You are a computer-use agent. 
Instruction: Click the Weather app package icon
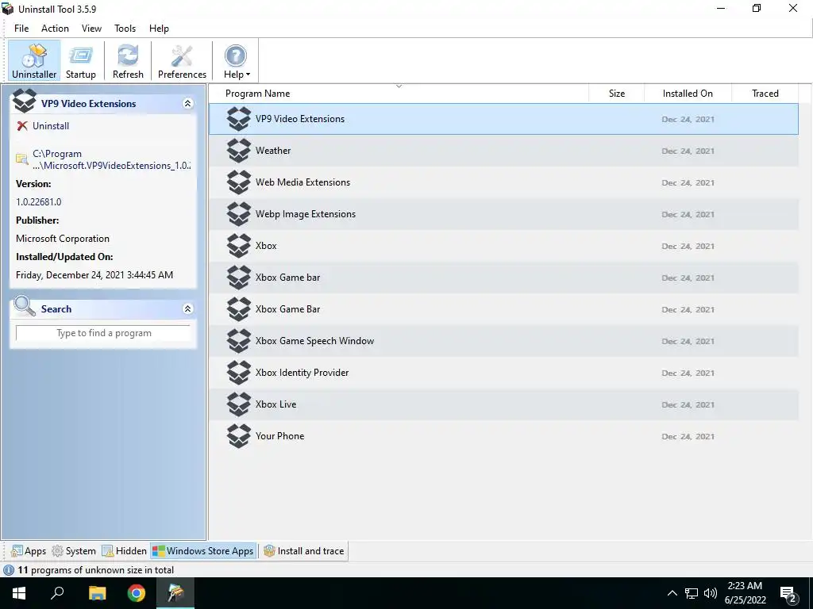coord(239,151)
